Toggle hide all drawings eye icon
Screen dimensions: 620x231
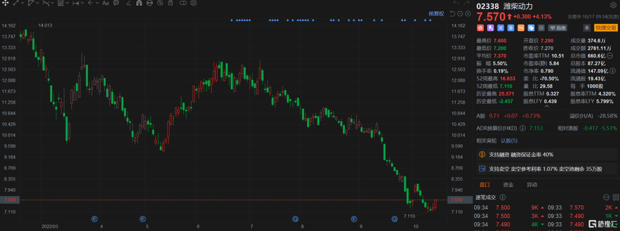pos(160,3)
